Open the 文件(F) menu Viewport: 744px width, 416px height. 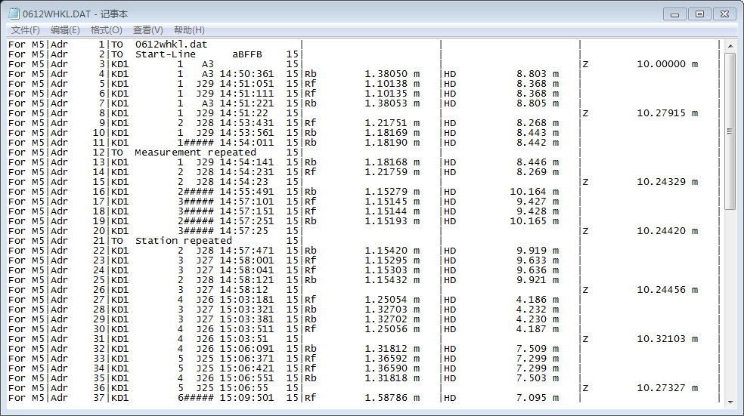point(25,30)
